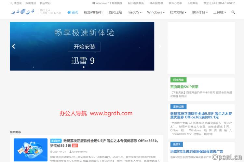Click the Windows logo beside Windows 11 最新镜像
Viewport: 244px width, 162px height.
click(x=94, y=3)
